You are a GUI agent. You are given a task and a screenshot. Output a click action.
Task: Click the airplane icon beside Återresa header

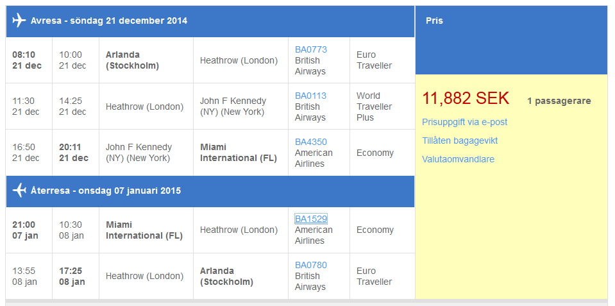(x=19, y=191)
